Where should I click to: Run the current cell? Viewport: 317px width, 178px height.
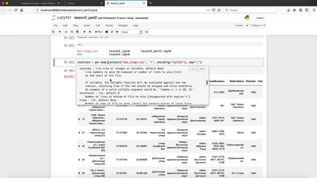(99, 32)
